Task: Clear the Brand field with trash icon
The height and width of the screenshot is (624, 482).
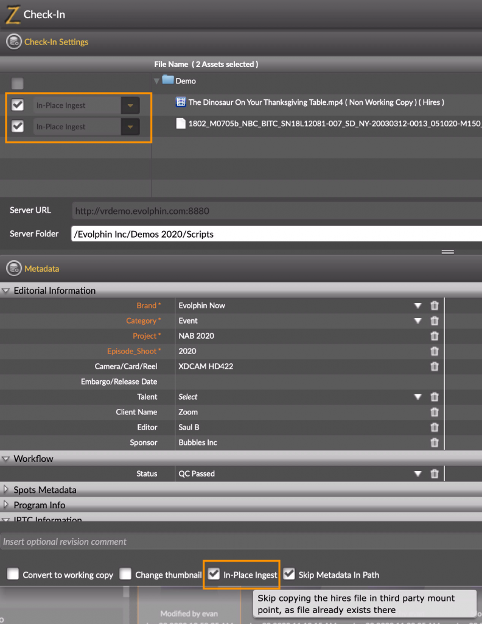Action: coord(435,305)
